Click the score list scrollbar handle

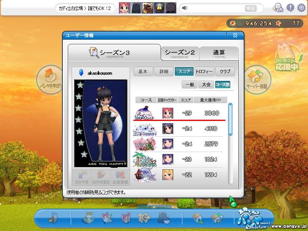230,119
